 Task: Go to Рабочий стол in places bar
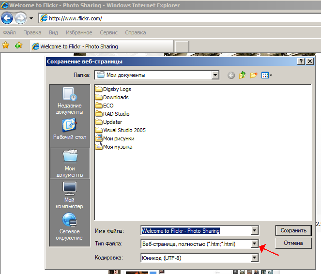(x=70, y=129)
